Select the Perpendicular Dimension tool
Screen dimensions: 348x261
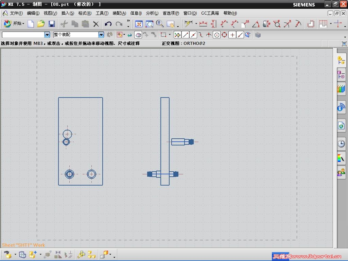[234, 23]
